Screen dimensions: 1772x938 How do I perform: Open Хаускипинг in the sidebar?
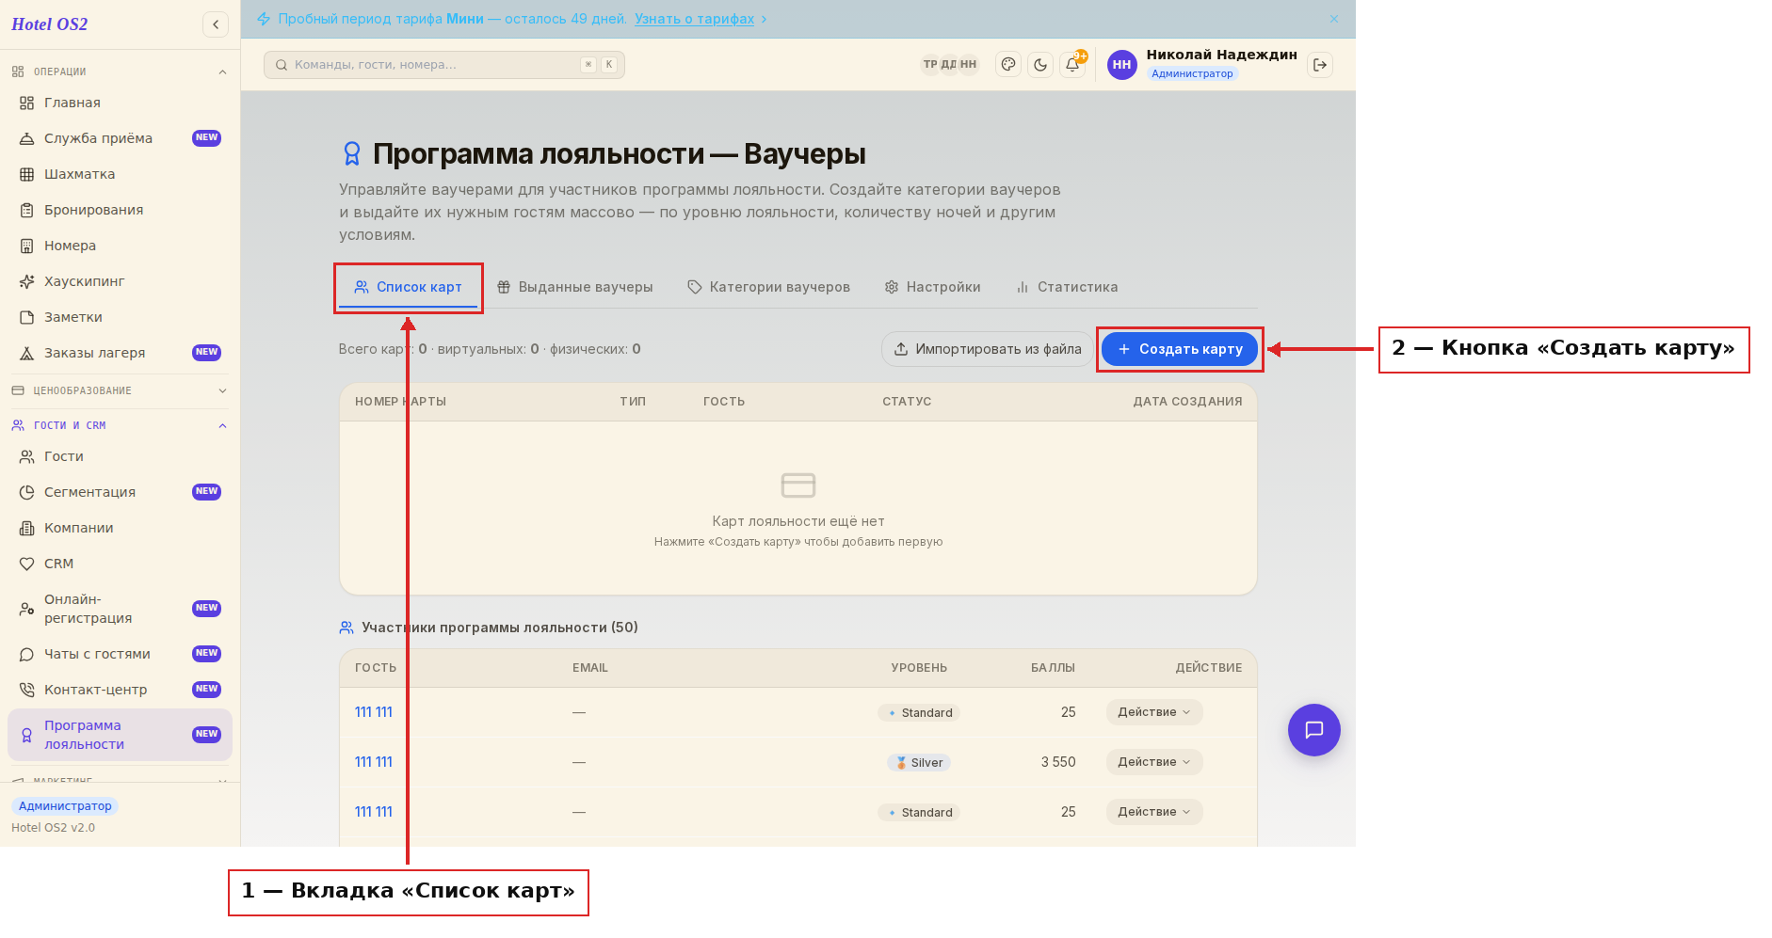click(x=120, y=281)
